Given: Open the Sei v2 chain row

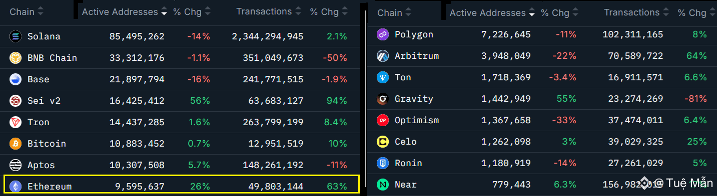Looking at the screenshot, I should [180, 101].
